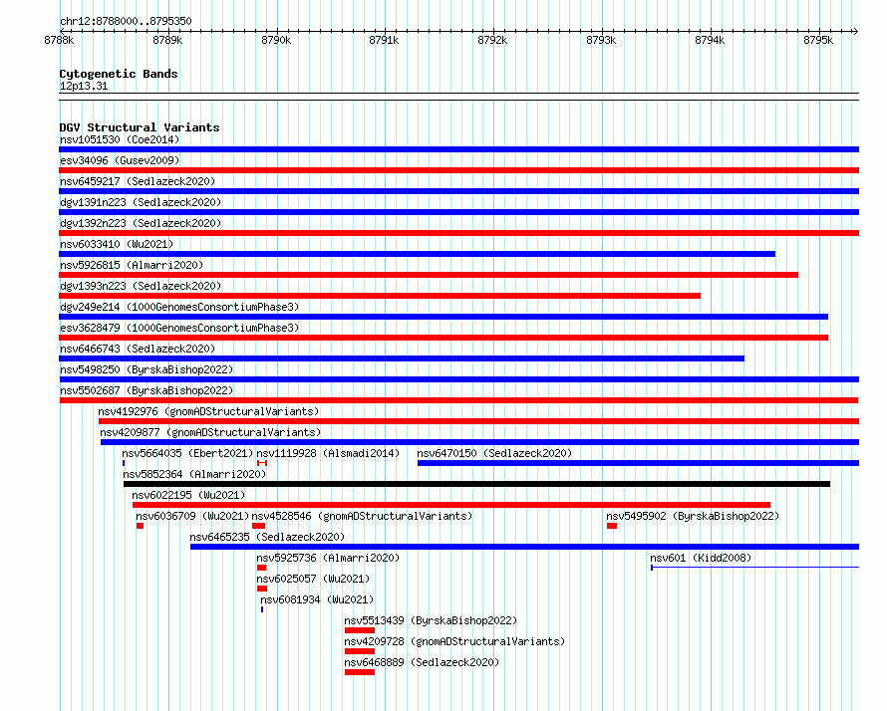
Task: Click the red bar under esv34096
Action: click(458, 170)
